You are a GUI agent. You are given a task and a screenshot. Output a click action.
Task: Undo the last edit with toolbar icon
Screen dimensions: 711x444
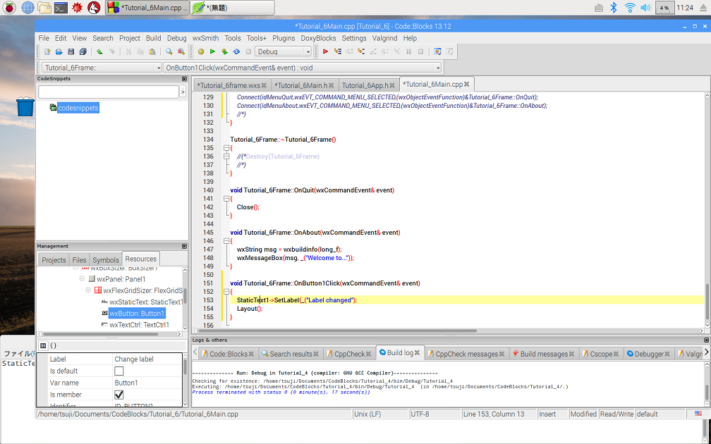click(x=99, y=51)
